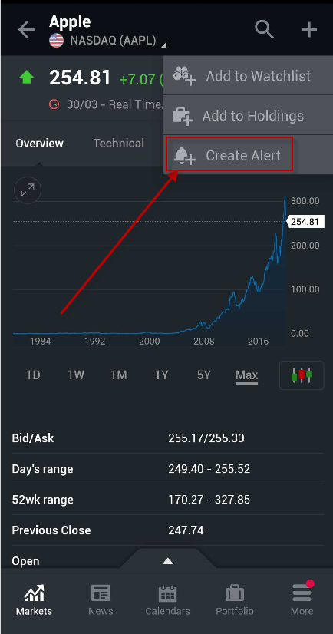333x634 pixels.
Task: Choose Add to Holdings
Action: [248, 116]
